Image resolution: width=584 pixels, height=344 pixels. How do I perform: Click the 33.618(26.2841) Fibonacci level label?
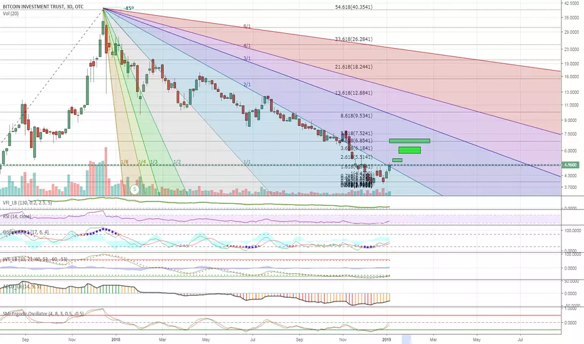pyautogui.click(x=354, y=39)
